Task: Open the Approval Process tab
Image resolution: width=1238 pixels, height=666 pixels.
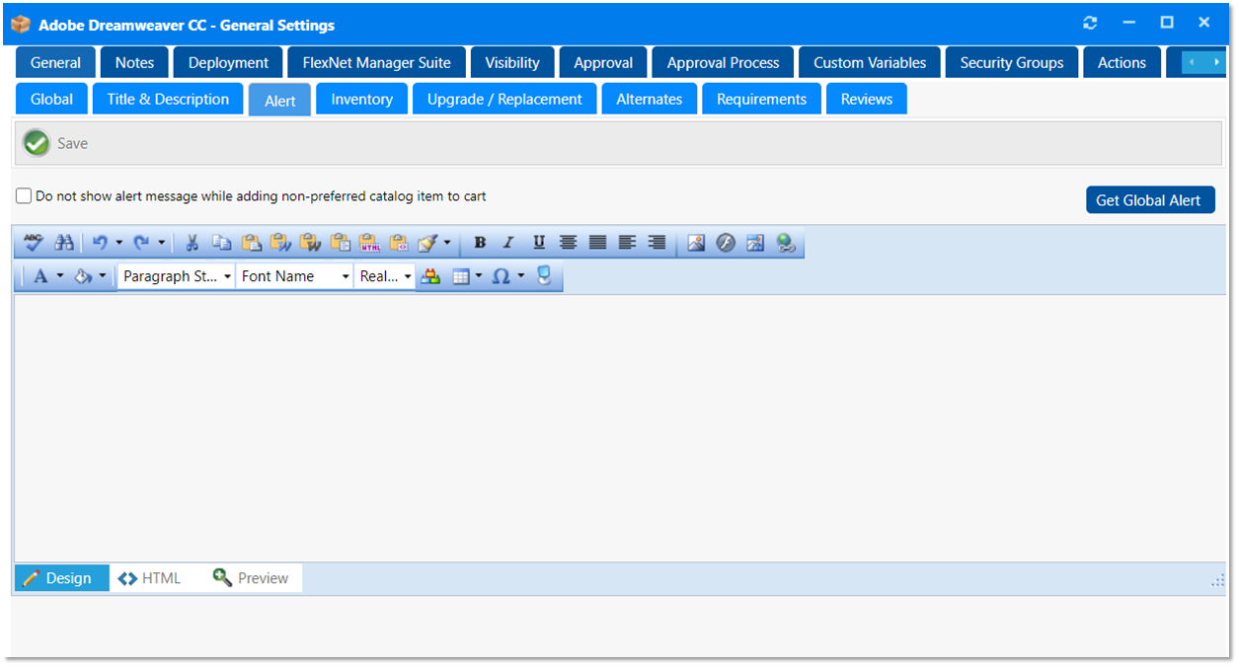Action: click(x=723, y=62)
